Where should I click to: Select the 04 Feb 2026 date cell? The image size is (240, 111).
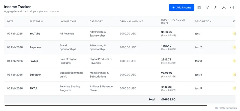coord(15,61)
